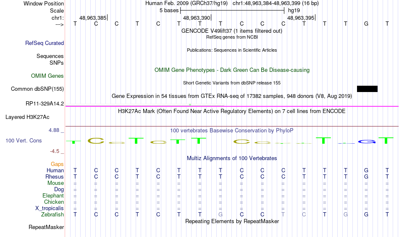The width and height of the screenshot is (399, 237).
Task: Select the Human alignment row label
Action: click(x=55, y=170)
